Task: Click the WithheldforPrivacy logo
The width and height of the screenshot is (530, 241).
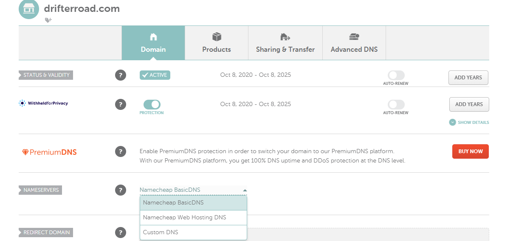Action: (43, 103)
